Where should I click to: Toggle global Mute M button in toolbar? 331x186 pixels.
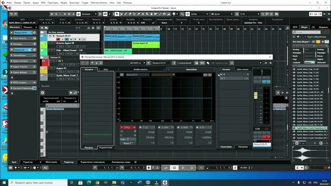pyautogui.click(x=52, y=14)
